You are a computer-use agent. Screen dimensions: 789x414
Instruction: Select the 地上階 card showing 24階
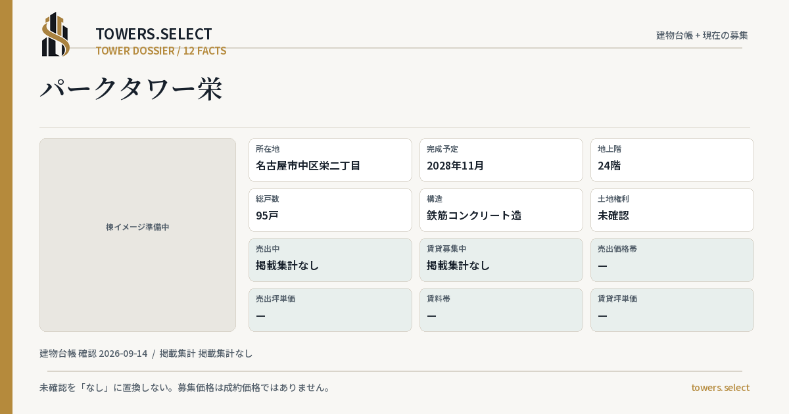pos(672,160)
